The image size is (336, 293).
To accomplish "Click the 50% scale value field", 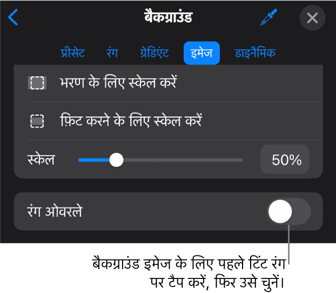I will (285, 159).
